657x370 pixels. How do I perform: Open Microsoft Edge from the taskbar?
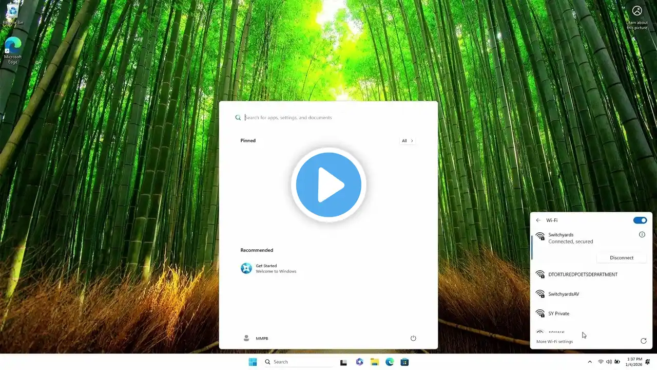390,362
